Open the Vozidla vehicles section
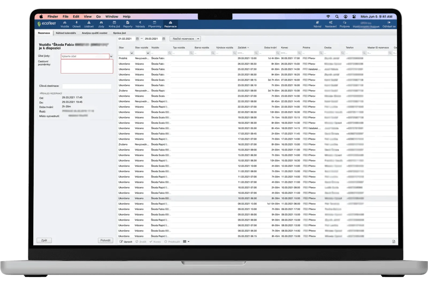Screen dimensions: 428x285 (x=64, y=24)
